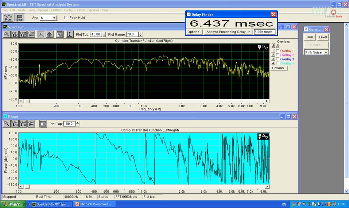Screen dimensions: 349x208
Task: Click Run in the Generator window
Action: [x=310, y=37]
